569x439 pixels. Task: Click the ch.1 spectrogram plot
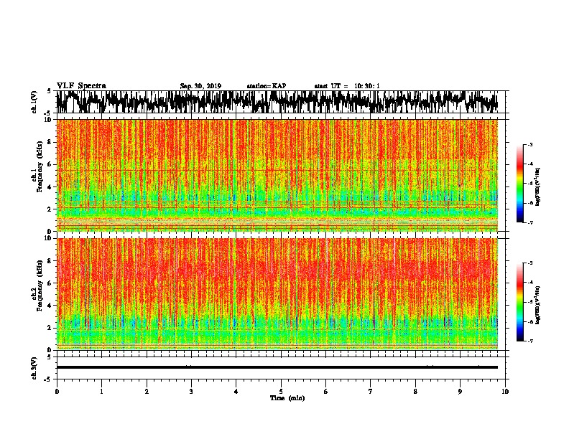pyautogui.click(x=277, y=175)
